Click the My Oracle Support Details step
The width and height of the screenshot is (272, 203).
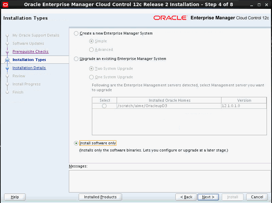tap(36, 35)
